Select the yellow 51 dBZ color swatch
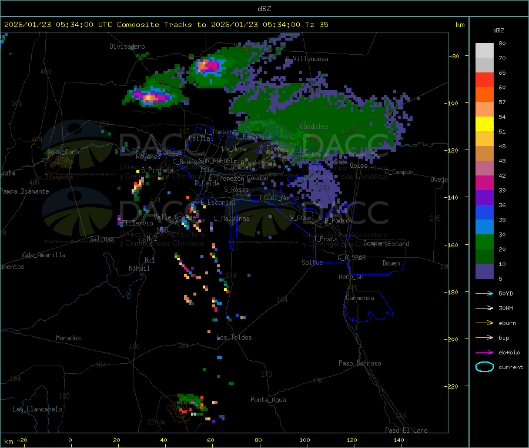This screenshot has width=529, height=448. click(484, 124)
